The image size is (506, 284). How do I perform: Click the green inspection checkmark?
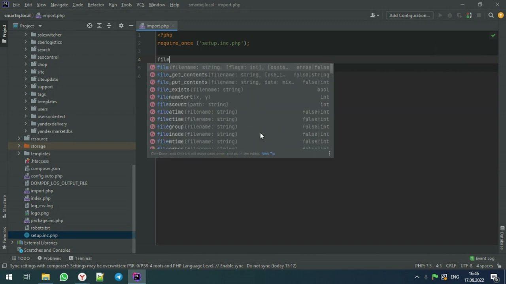(x=493, y=35)
